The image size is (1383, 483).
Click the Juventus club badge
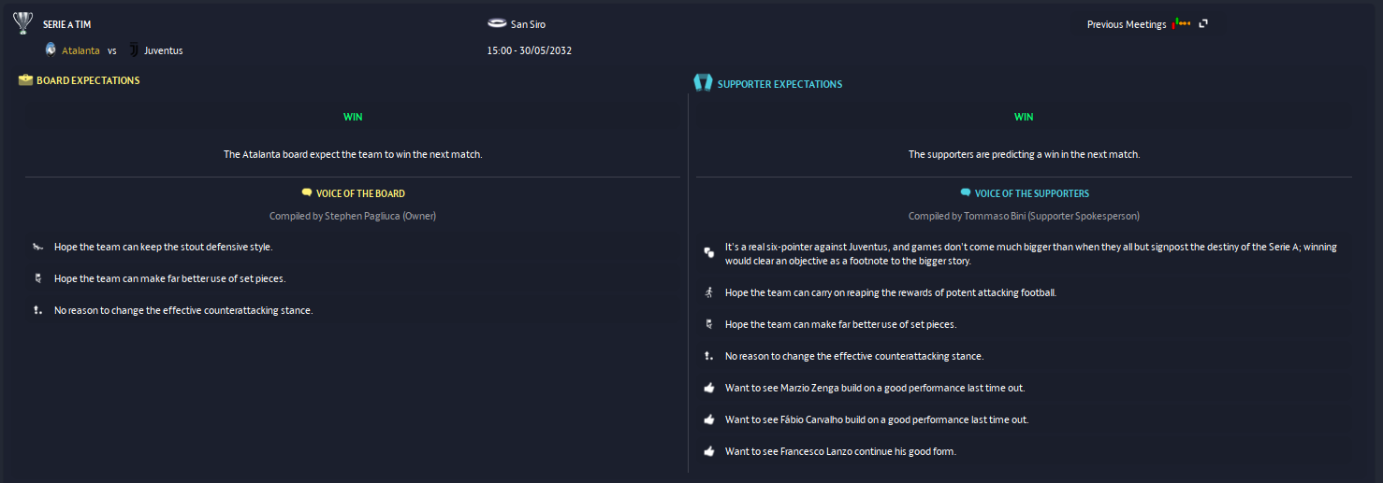tap(134, 50)
